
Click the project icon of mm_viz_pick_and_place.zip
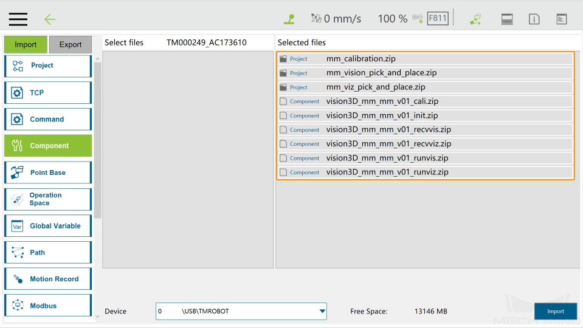(283, 87)
